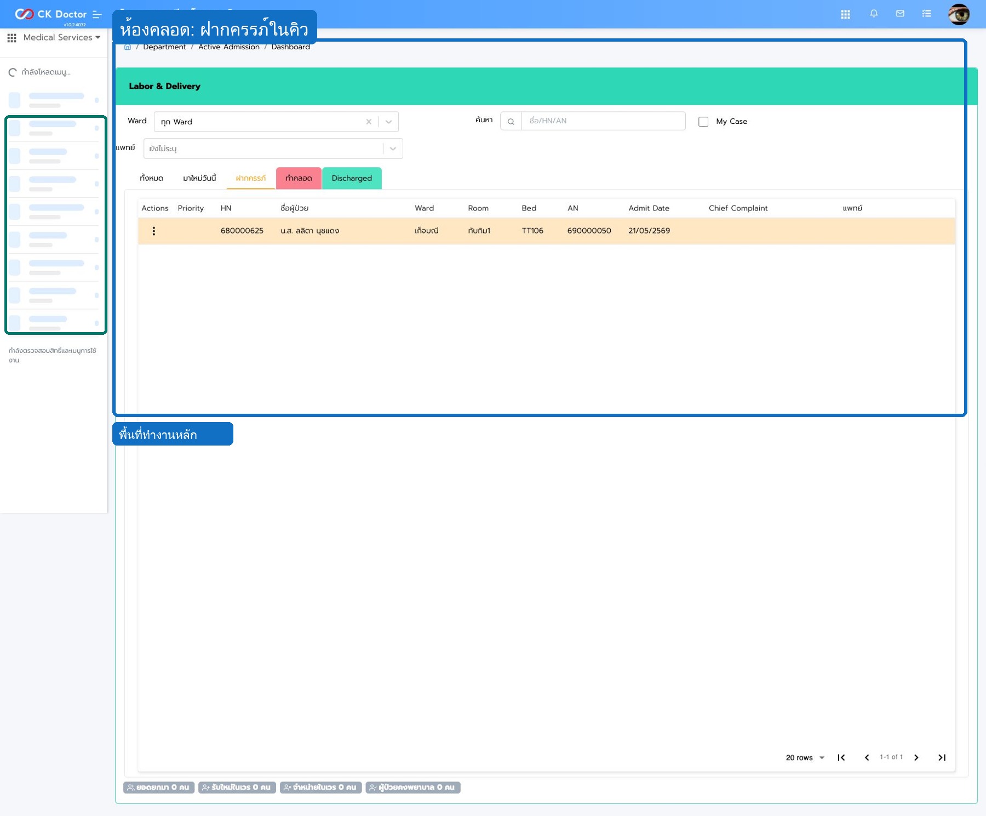Click bed cell TT106

[532, 231]
